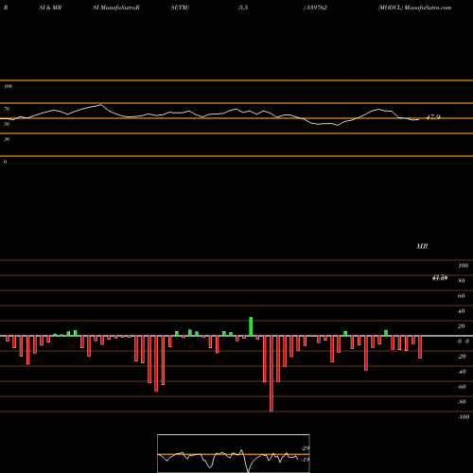Click the "-19" label in mini chart
The width and height of the screenshot is (473, 473).
306,460
